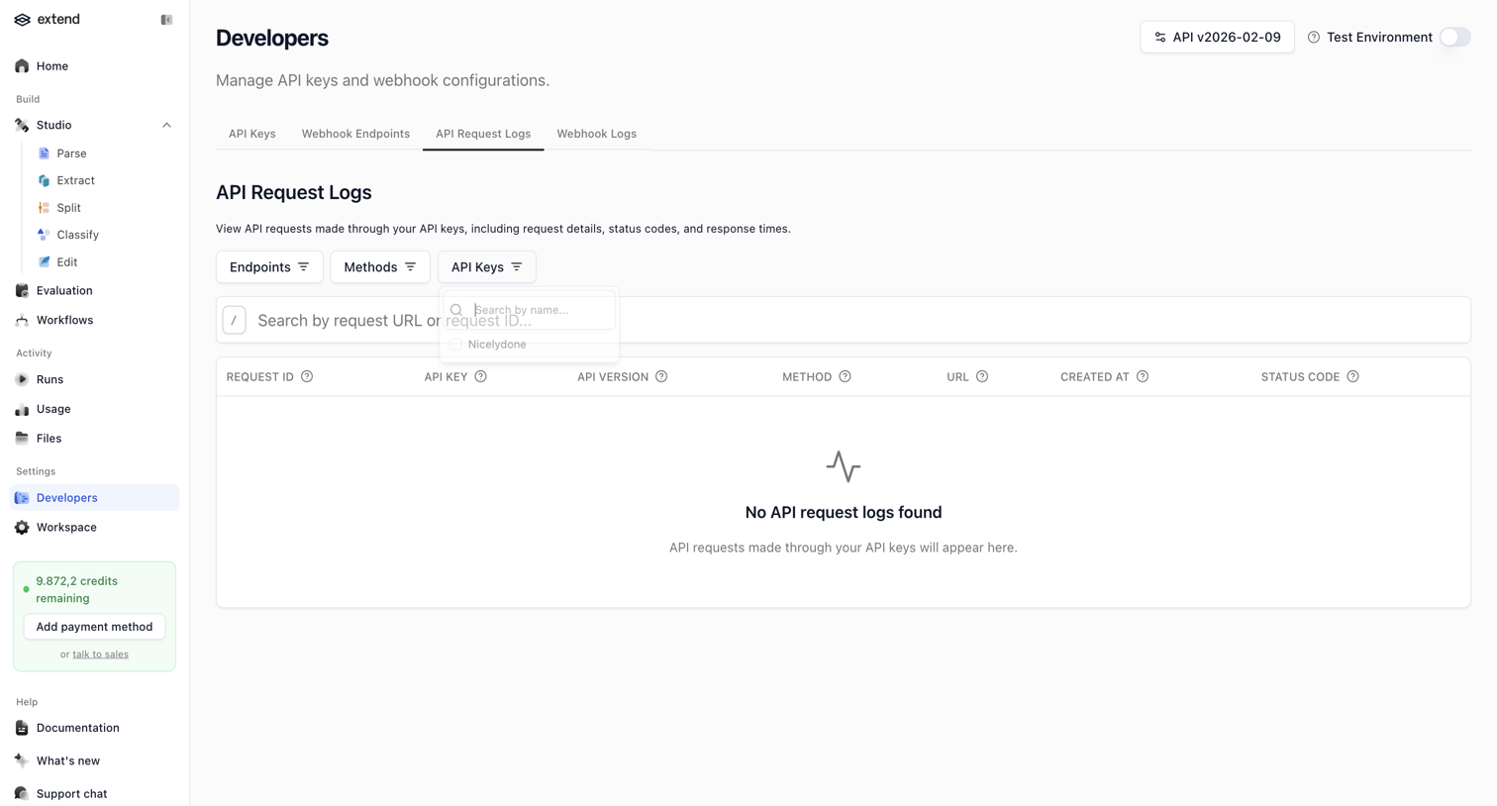
Task: Click the Evaluation icon
Action: pyautogui.click(x=22, y=291)
